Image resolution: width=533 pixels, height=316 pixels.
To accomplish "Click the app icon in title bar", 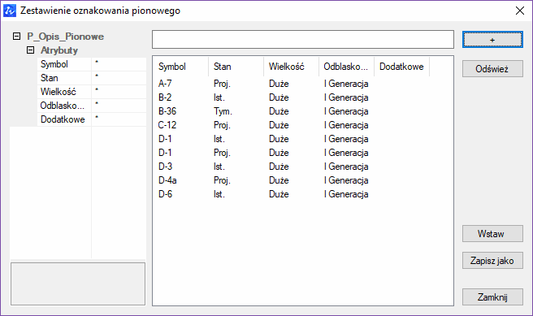I will [x=10, y=11].
